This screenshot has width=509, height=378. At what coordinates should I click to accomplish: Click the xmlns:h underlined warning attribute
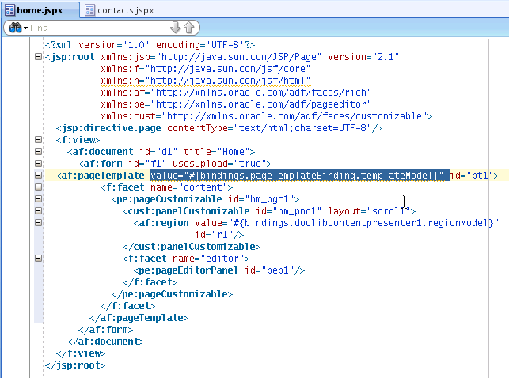pos(206,81)
